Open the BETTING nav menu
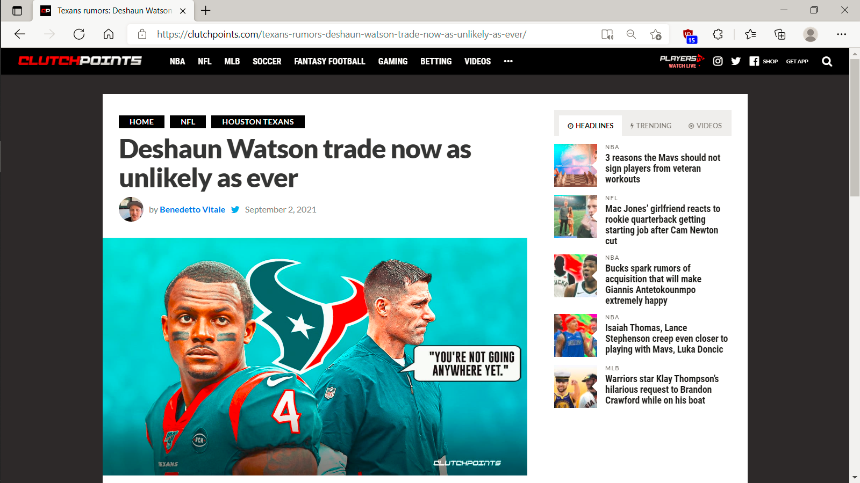 (x=436, y=61)
